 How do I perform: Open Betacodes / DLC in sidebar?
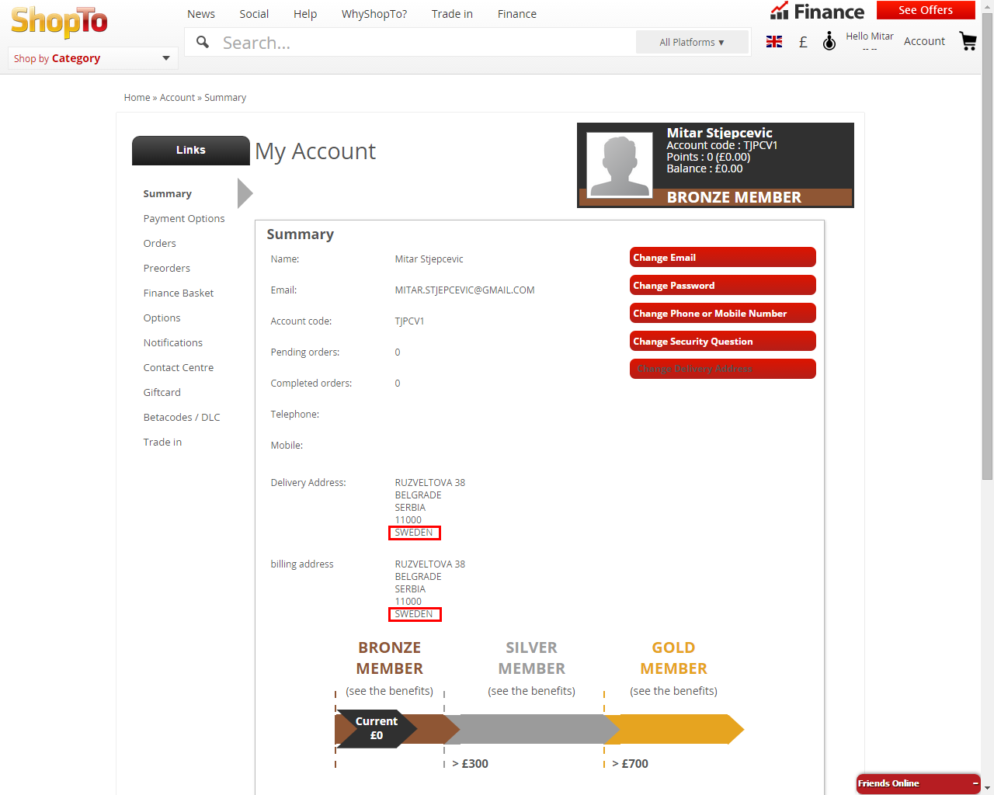(182, 418)
